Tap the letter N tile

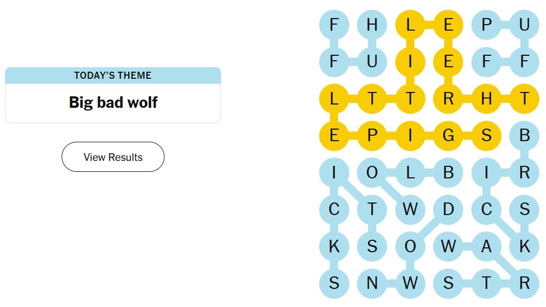coord(372,283)
